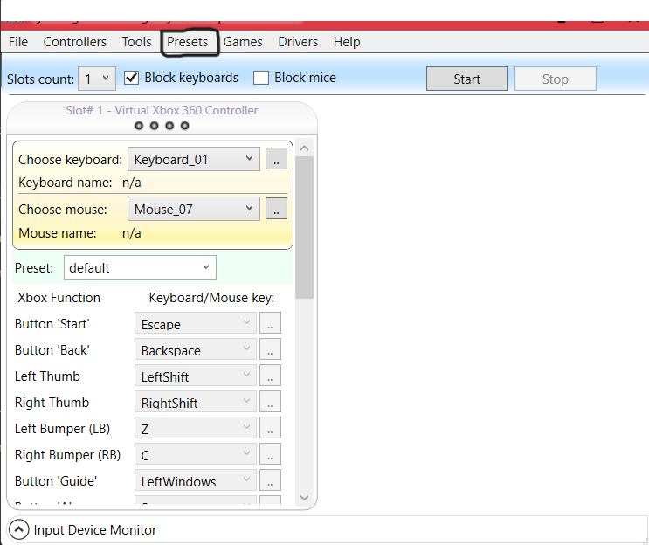This screenshot has height=545, width=649.
Task: Click detect button for Button 'Start'
Action: pos(270,323)
